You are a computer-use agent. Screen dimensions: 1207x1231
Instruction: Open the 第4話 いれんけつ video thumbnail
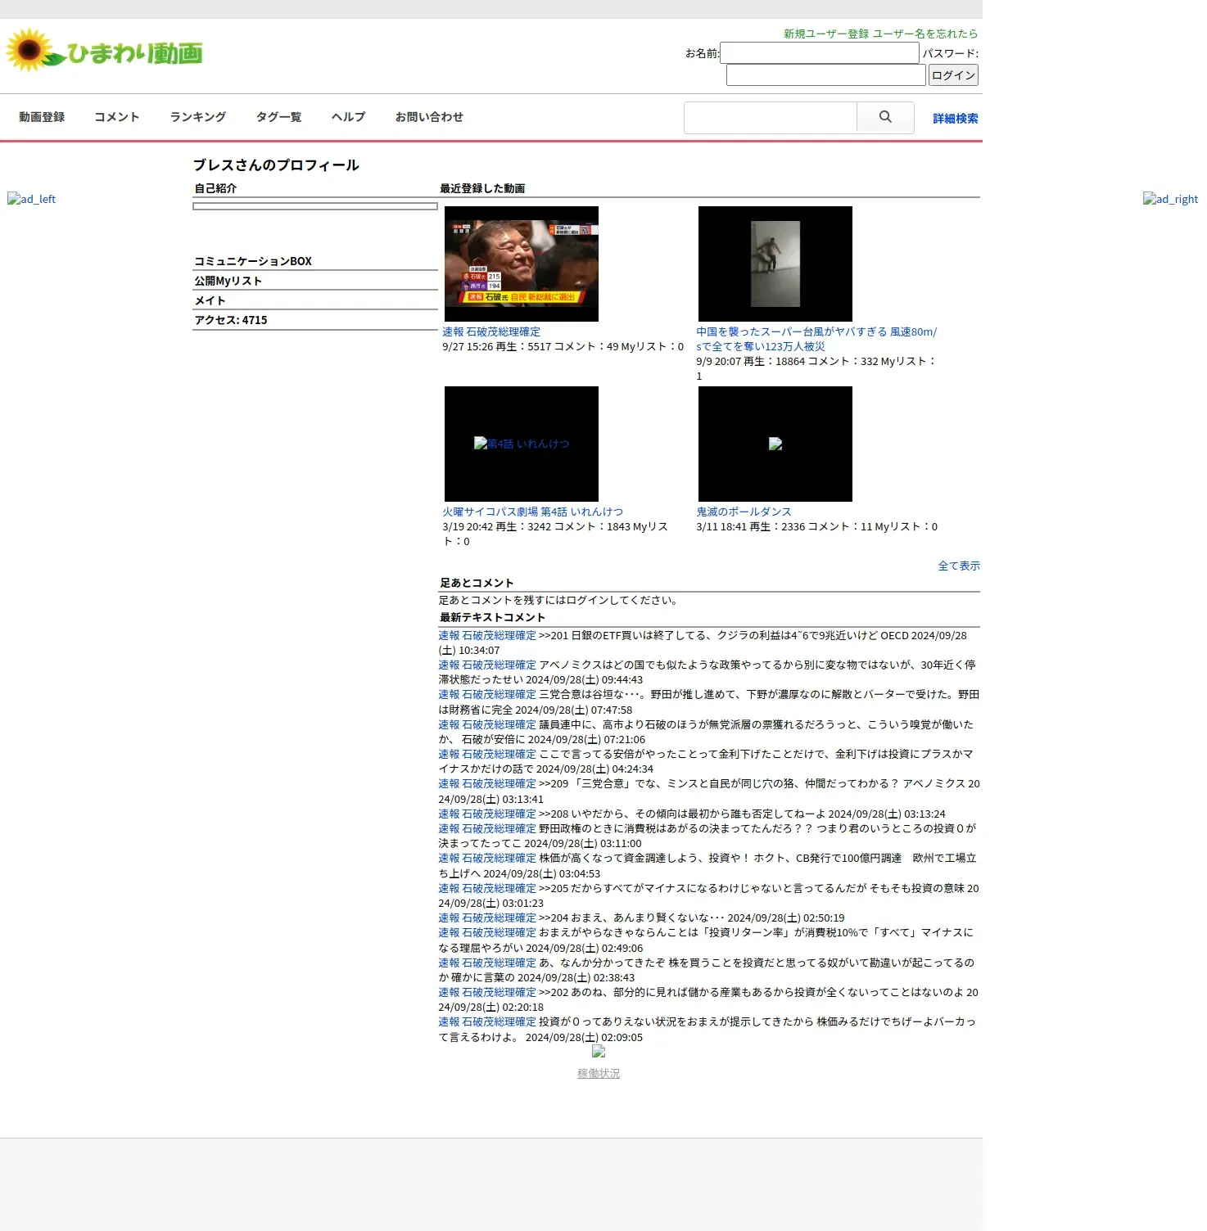click(522, 444)
